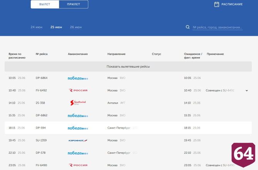
Task: Click the Авиакомпания column header
Action: (78, 54)
